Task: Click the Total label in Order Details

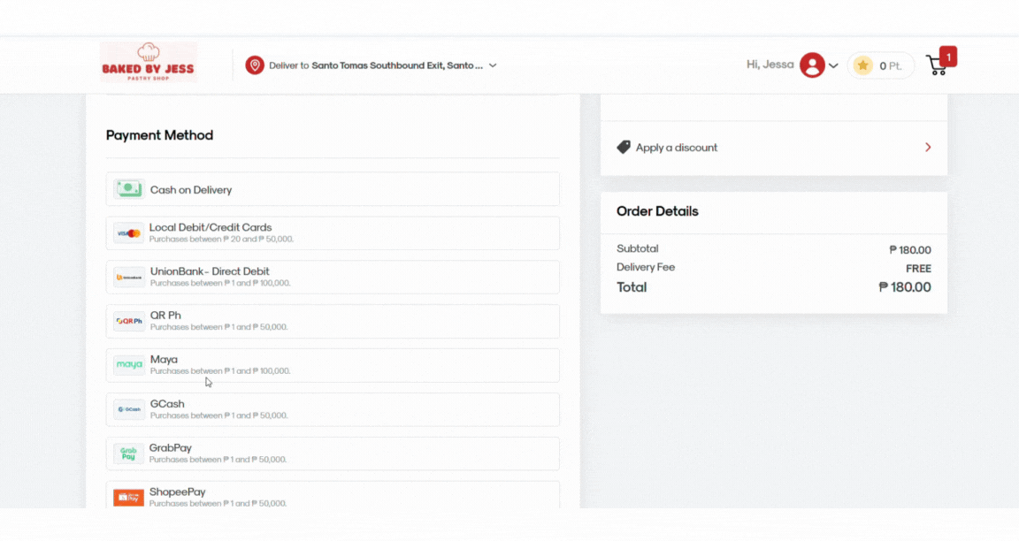Action: tap(632, 287)
